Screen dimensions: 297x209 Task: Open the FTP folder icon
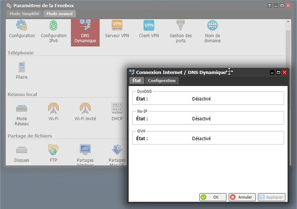point(53,150)
